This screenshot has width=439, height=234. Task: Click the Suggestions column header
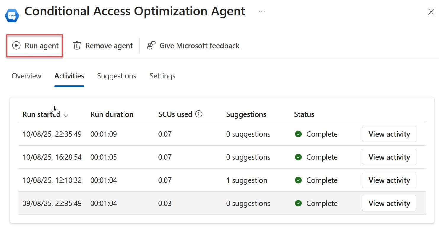(x=246, y=114)
